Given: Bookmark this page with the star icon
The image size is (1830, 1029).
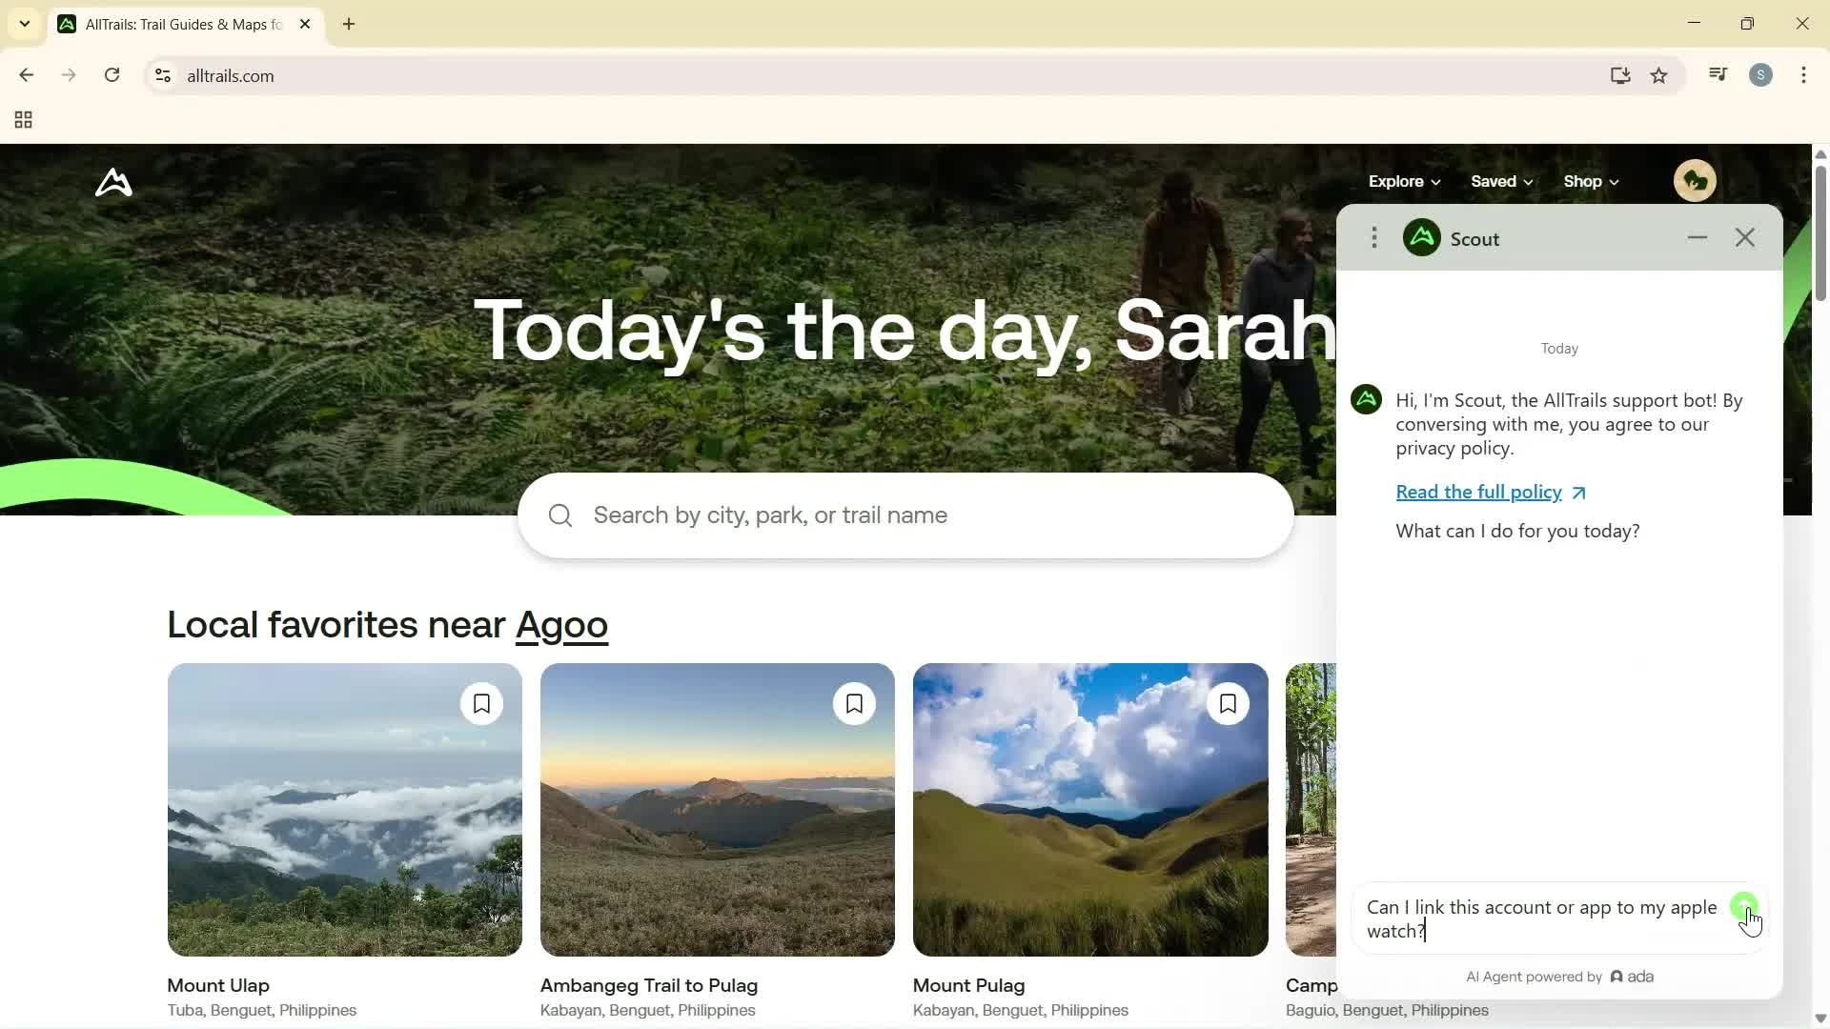Looking at the screenshot, I should pos(1658,75).
